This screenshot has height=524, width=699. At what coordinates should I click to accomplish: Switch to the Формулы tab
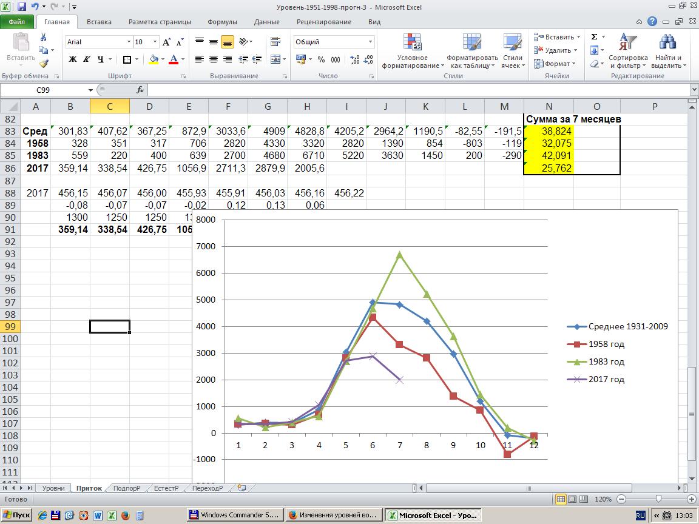pyautogui.click(x=222, y=22)
